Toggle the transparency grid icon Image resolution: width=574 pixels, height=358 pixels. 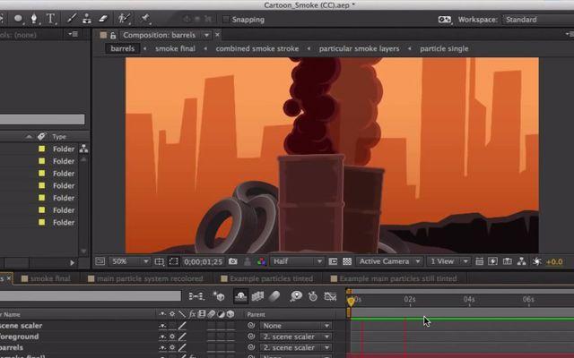347,261
